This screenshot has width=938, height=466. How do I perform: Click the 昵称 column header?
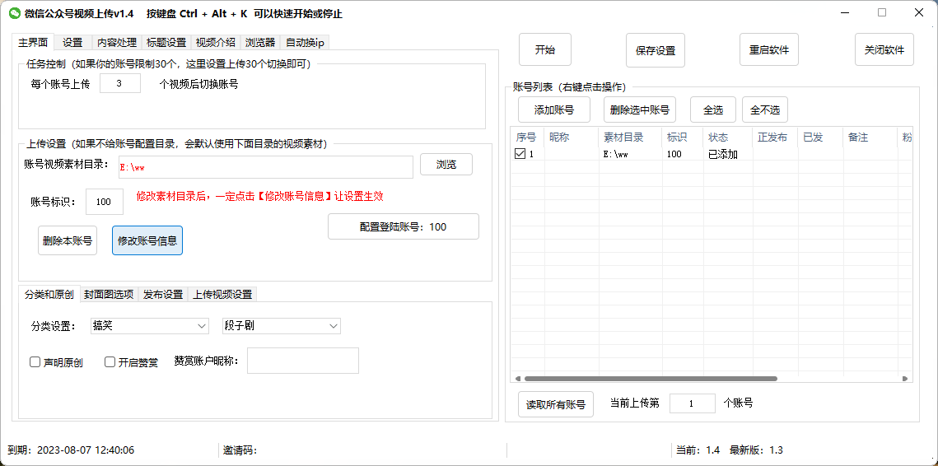572,137
